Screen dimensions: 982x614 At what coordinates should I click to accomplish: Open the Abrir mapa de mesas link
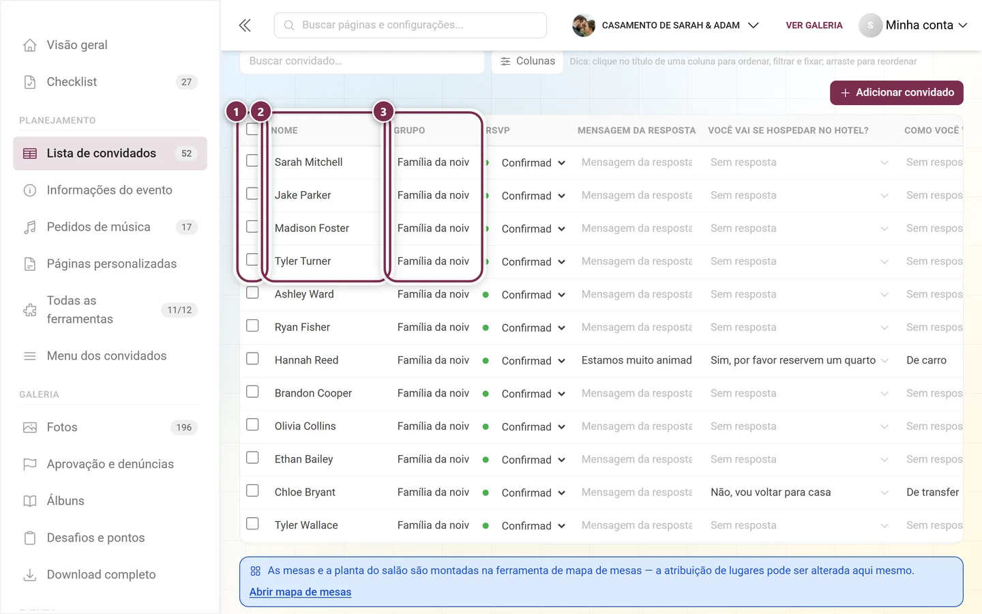pyautogui.click(x=300, y=592)
